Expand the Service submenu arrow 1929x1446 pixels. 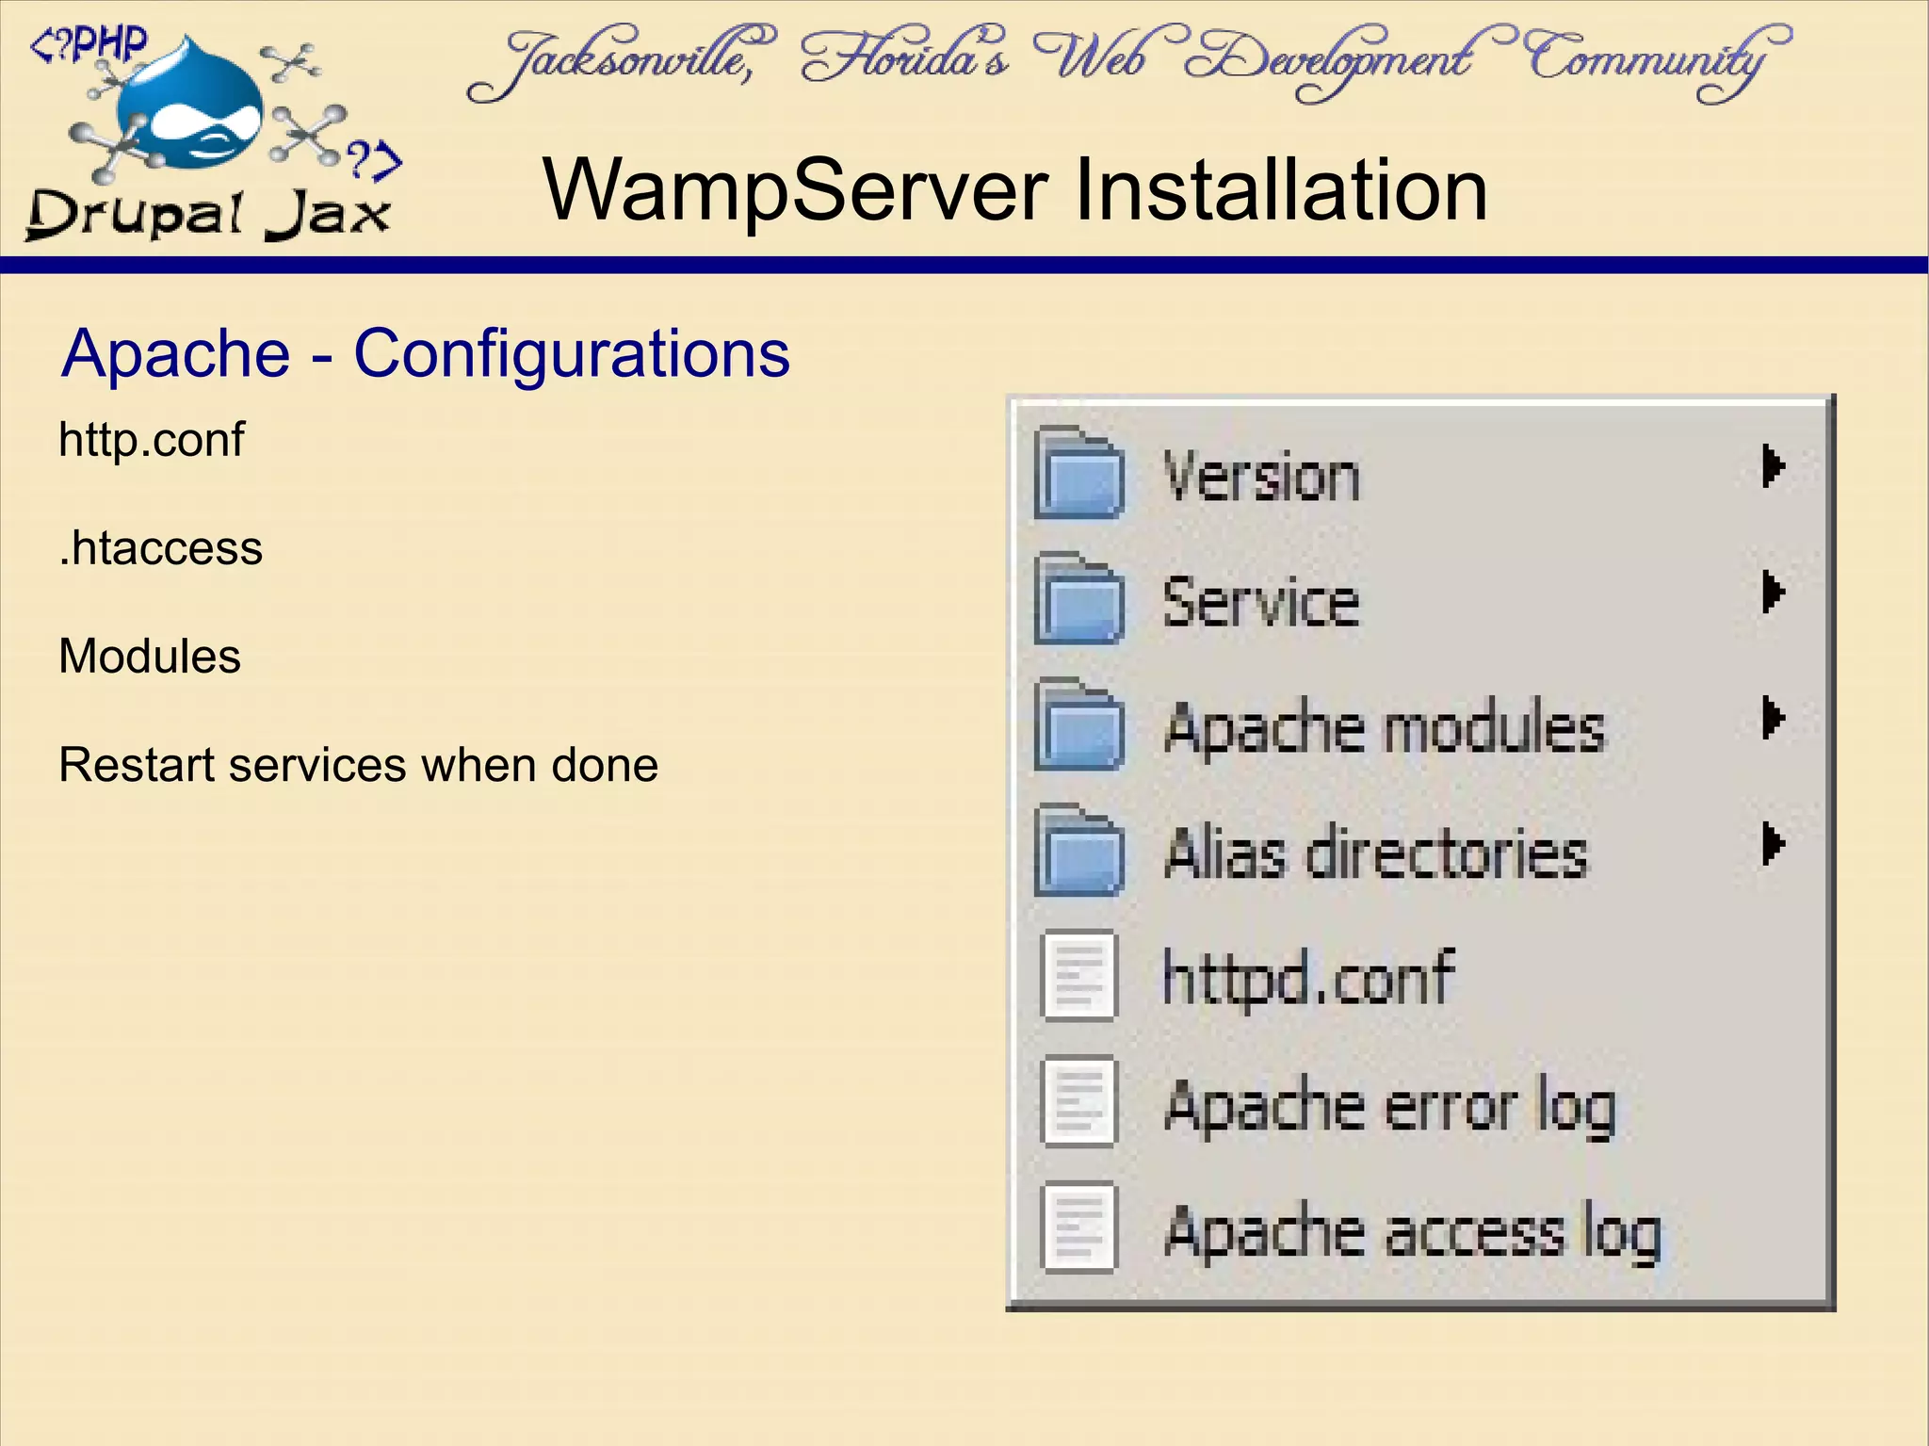(x=1773, y=593)
